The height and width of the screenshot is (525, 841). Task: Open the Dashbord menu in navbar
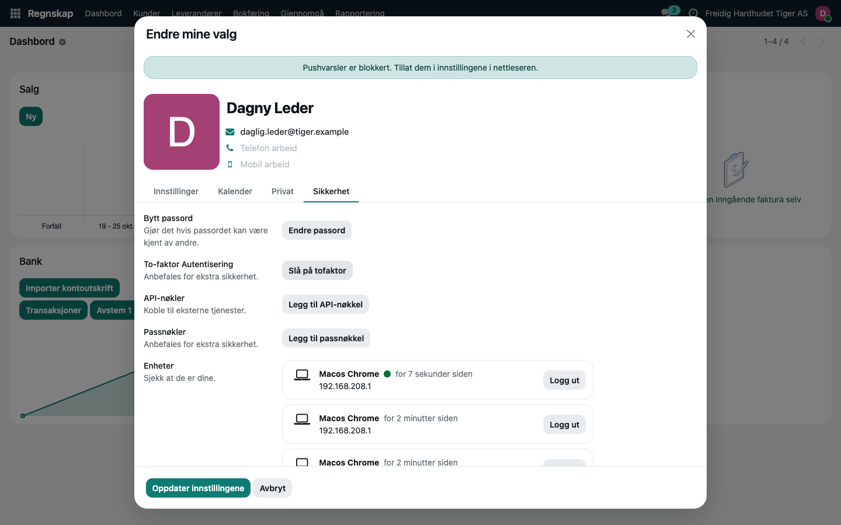tap(103, 13)
